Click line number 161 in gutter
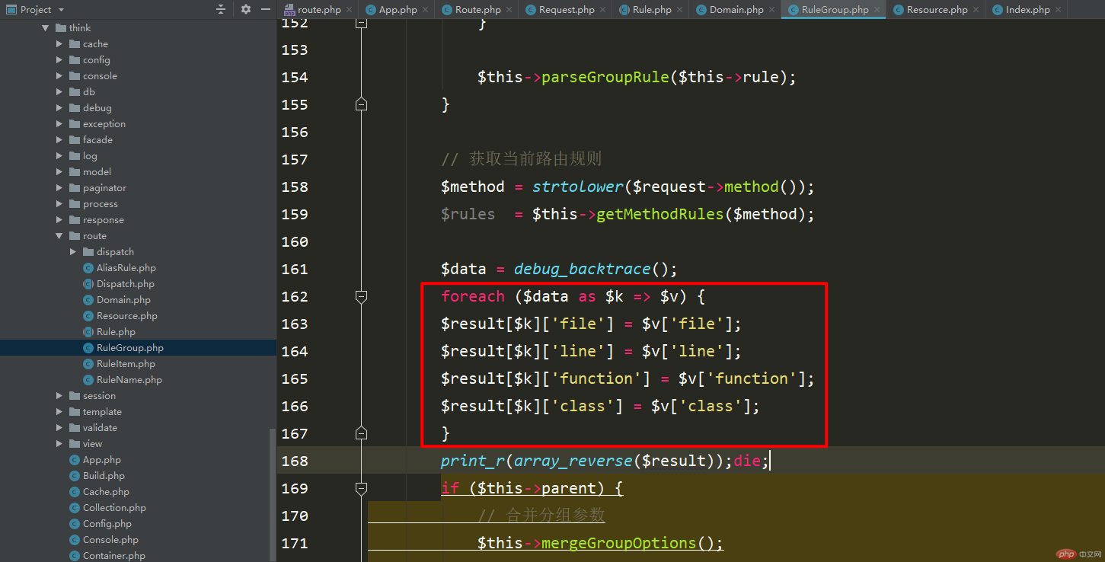The width and height of the screenshot is (1105, 562). click(x=295, y=269)
